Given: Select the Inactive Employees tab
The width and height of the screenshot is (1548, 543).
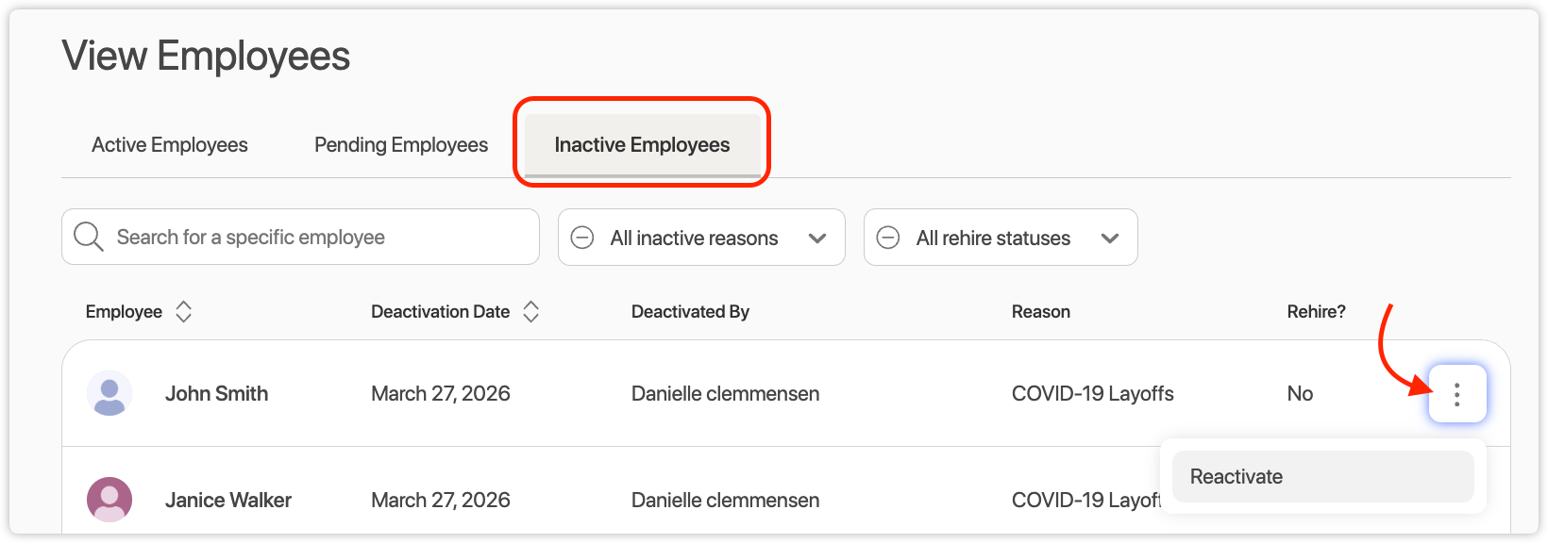Looking at the screenshot, I should point(642,145).
